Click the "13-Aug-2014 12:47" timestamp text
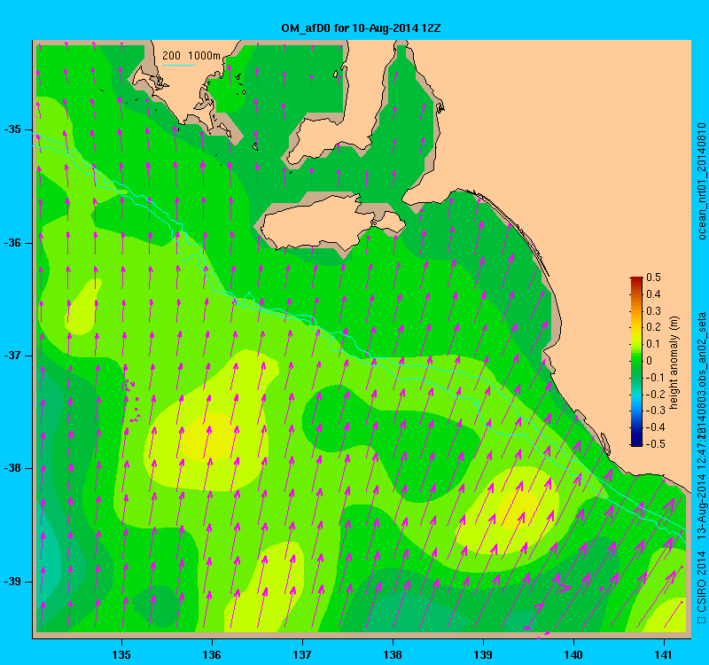The width and height of the screenshot is (709, 665). (701, 489)
